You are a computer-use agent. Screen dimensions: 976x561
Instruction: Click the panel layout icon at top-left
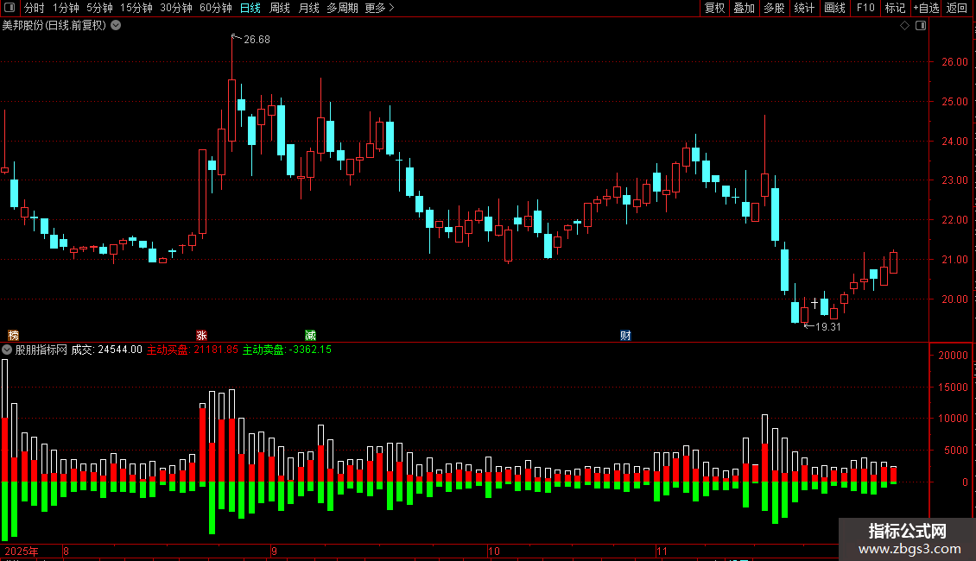pos(10,8)
